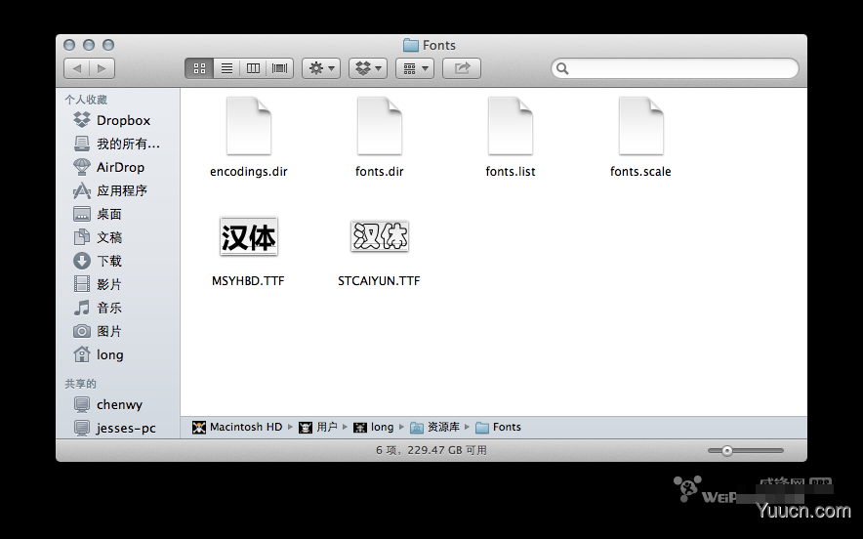
Task: Open 音乐 in the sidebar
Action: pyautogui.click(x=118, y=308)
